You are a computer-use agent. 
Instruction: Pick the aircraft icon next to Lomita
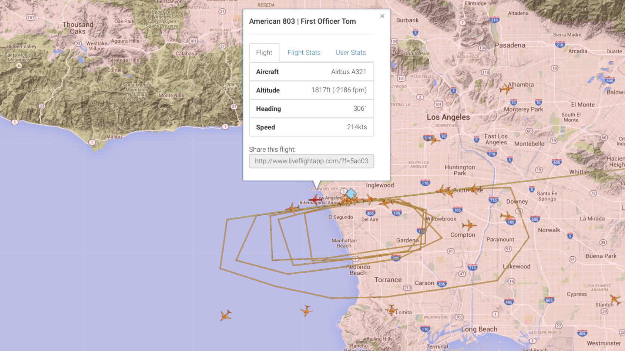tap(391, 310)
